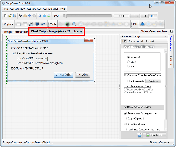Select the Incremental radio button
The image size is (176, 147).
point(129,57)
